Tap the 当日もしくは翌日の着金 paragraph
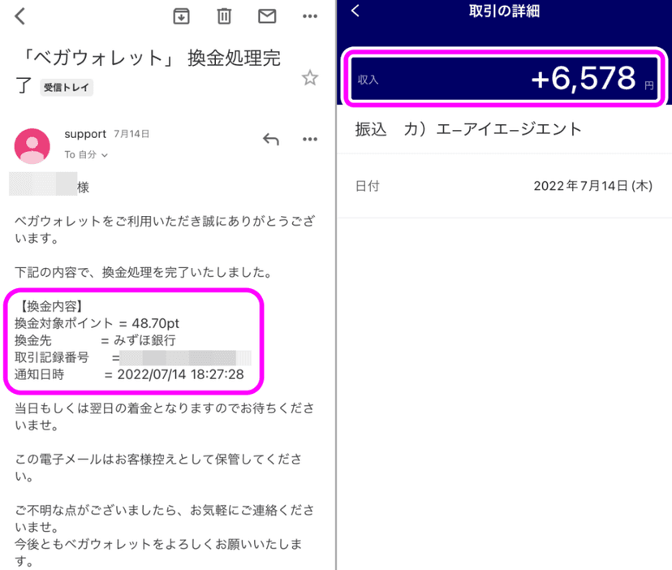672x570 pixels. [x=165, y=417]
